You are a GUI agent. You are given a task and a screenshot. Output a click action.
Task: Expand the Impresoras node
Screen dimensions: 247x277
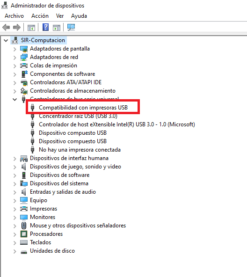(15, 209)
